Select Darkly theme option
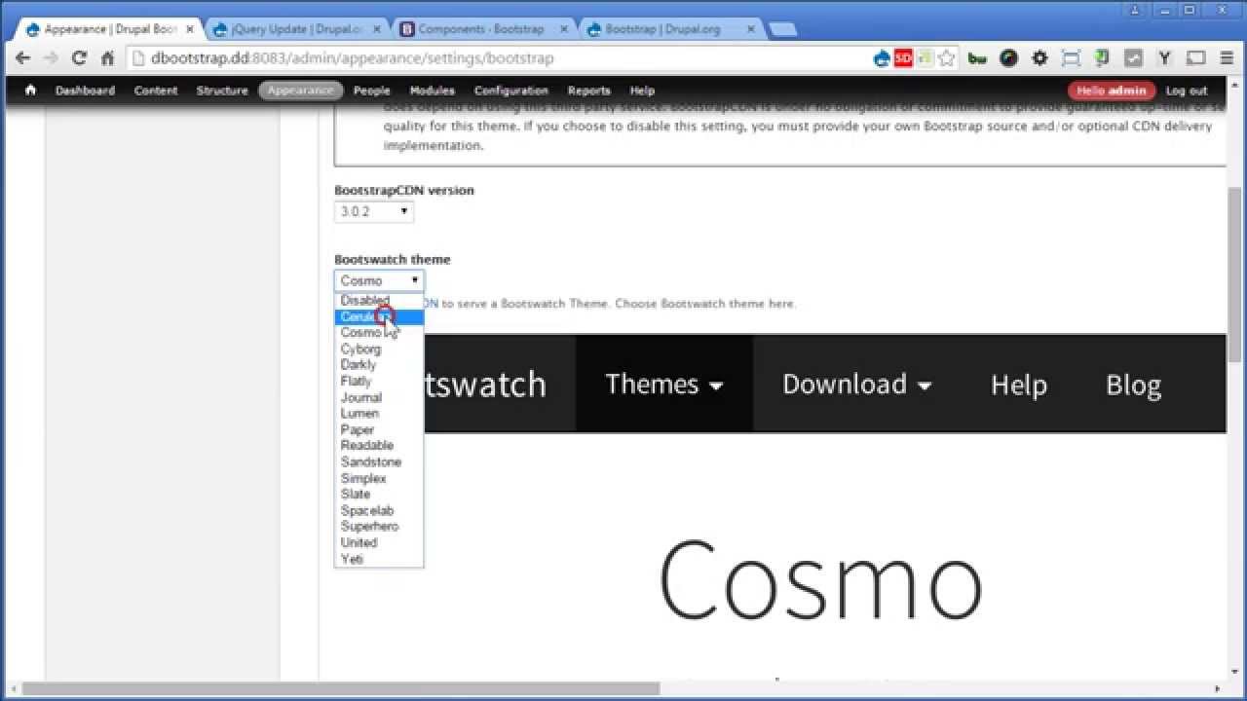This screenshot has height=701, width=1247. [379, 364]
